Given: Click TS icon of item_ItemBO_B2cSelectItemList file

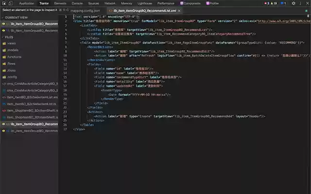Looking at the screenshot, I should coord(4,104).
